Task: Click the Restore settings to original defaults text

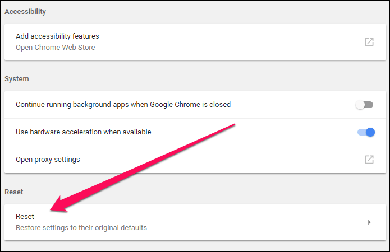Action: click(81, 228)
